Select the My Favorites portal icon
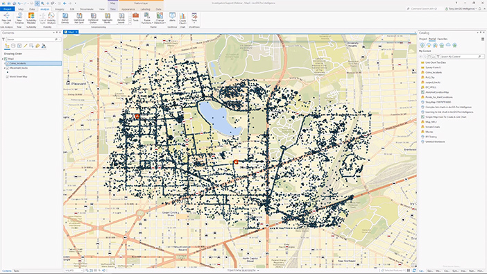 tap(429, 45)
